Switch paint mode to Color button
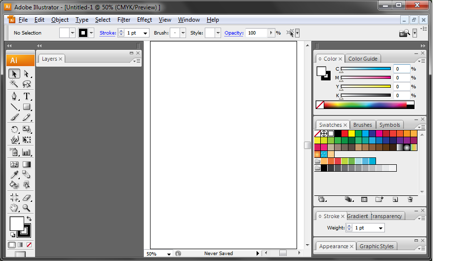This screenshot has width=454, height=261. tap(12, 245)
